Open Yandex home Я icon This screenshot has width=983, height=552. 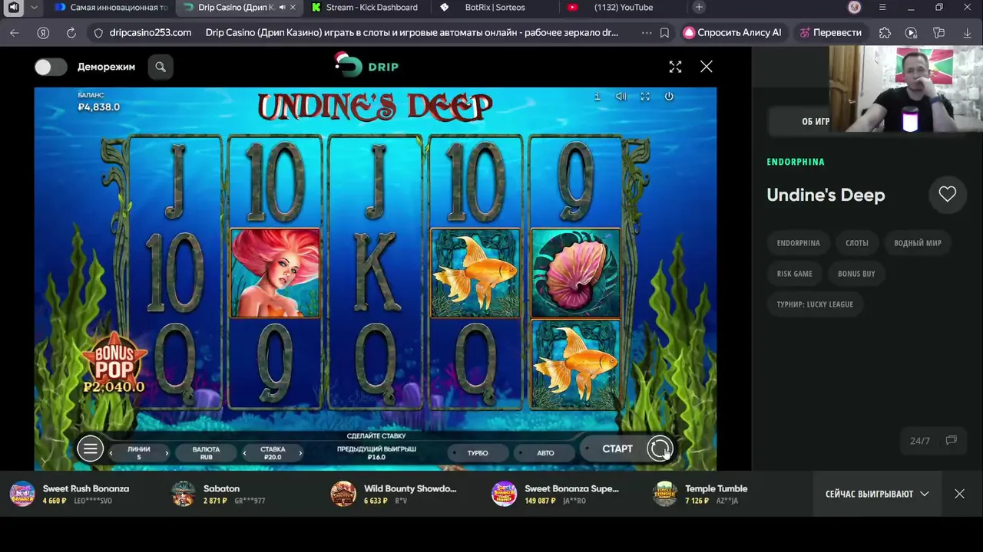pyautogui.click(x=44, y=33)
